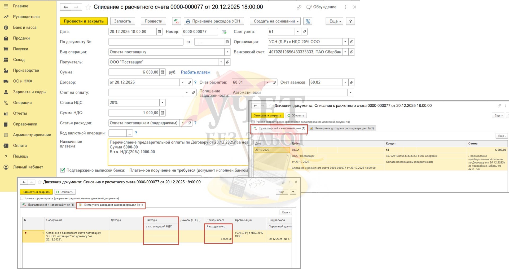Star this document as favorite
This screenshot has width=509, height=269.
pyautogui.click(x=88, y=7)
